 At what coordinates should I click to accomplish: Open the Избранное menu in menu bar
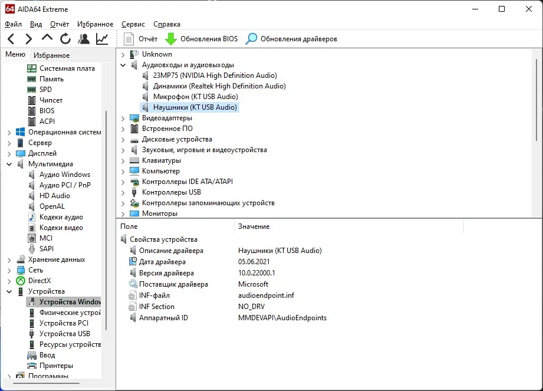pos(96,24)
